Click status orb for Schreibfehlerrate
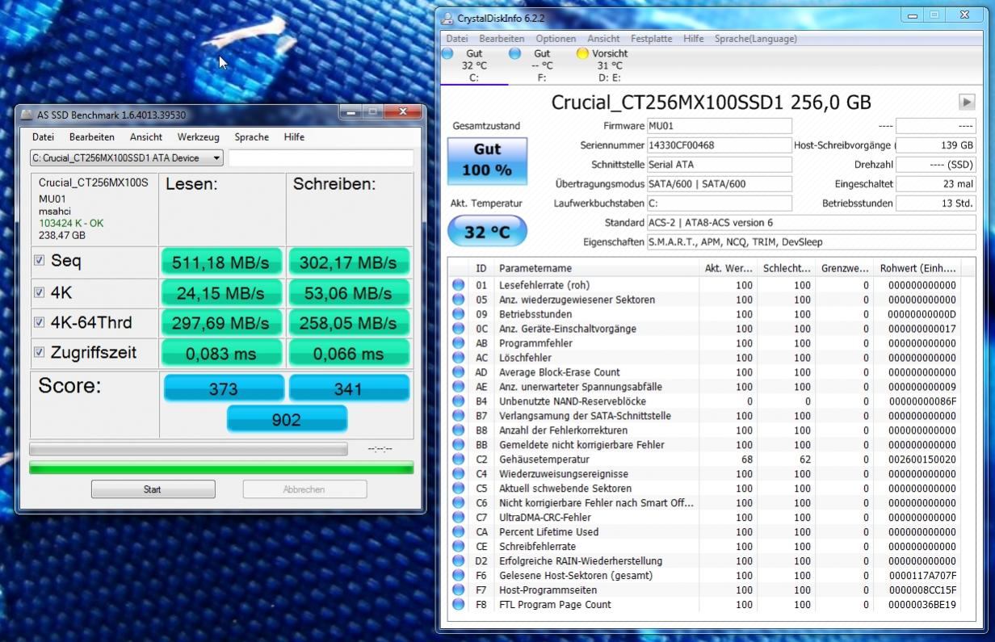995x642 pixels. point(458,547)
